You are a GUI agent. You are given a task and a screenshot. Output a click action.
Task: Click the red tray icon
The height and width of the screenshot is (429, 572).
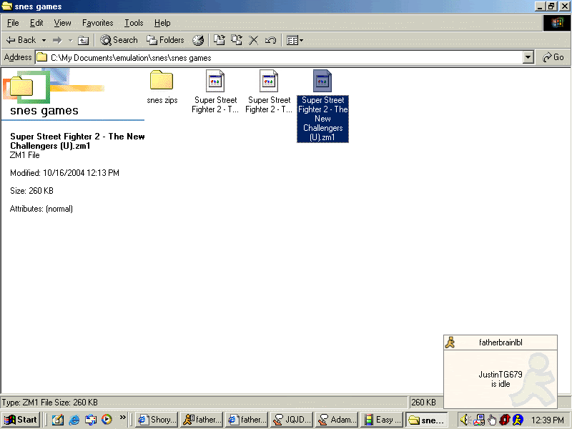point(505,420)
